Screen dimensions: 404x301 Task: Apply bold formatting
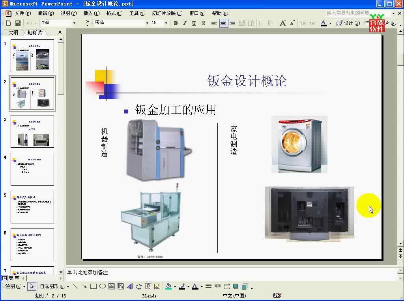point(176,23)
